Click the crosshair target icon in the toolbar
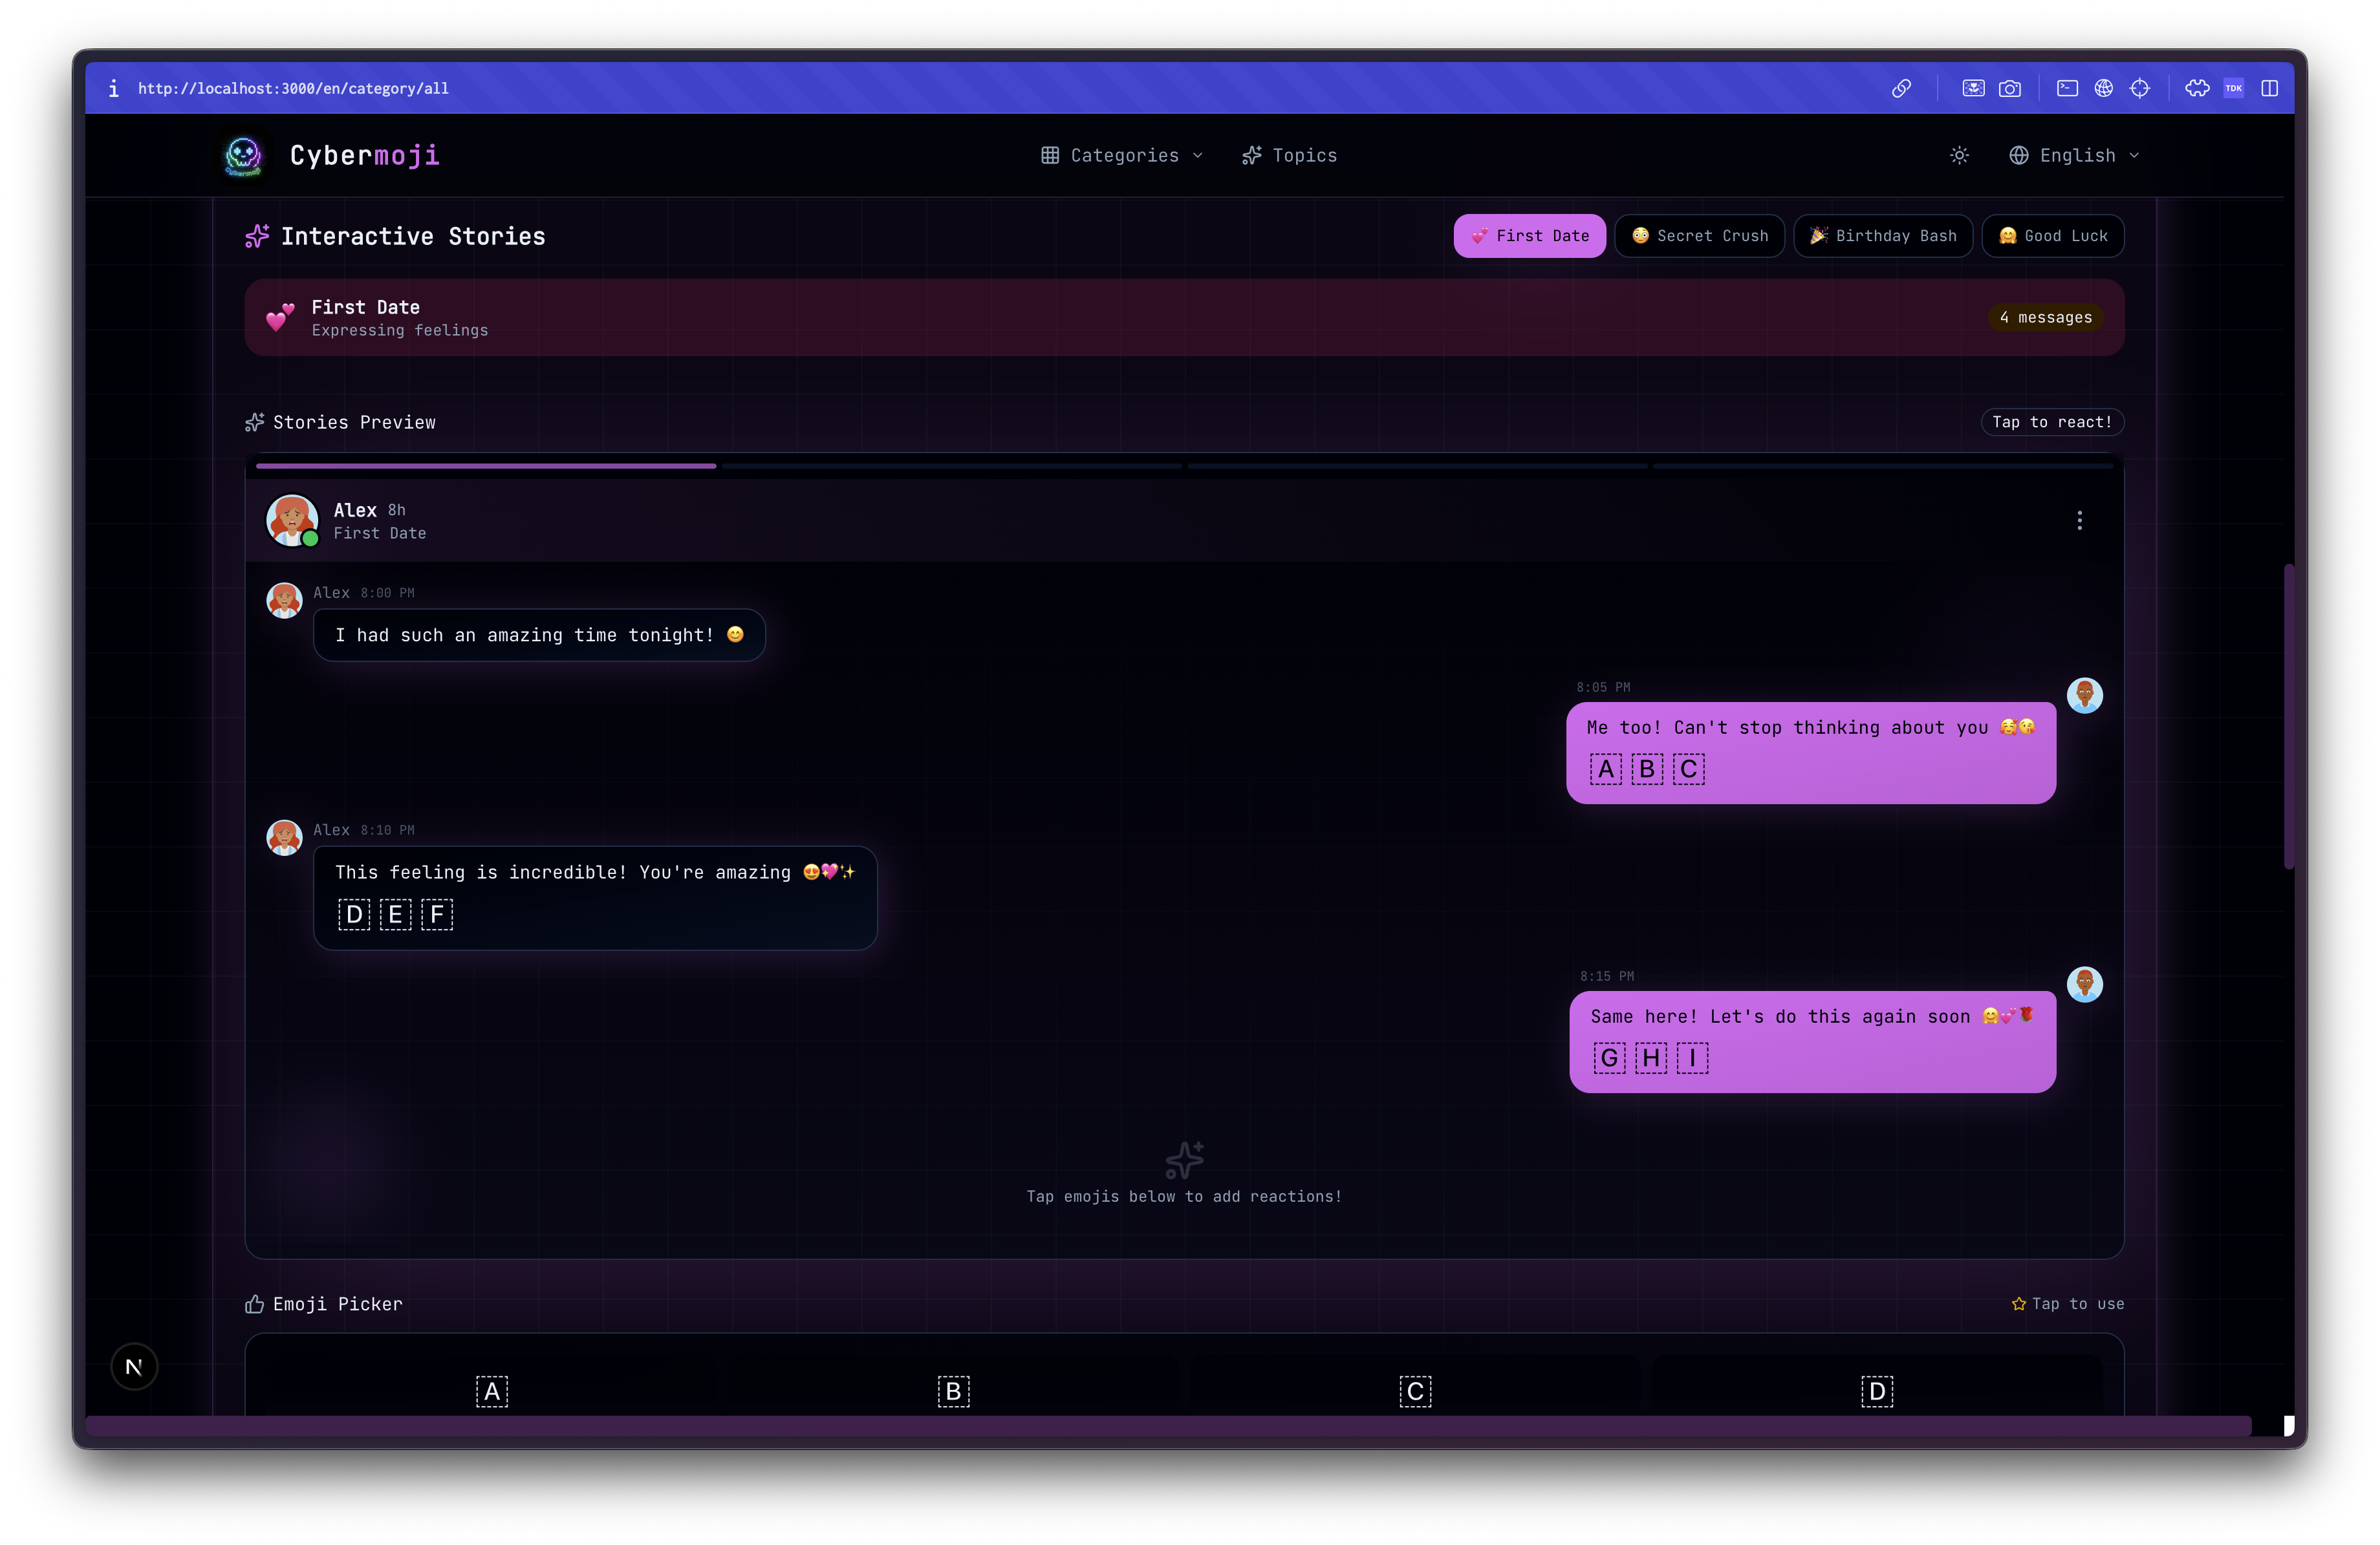2380x1545 pixels. [2140, 88]
